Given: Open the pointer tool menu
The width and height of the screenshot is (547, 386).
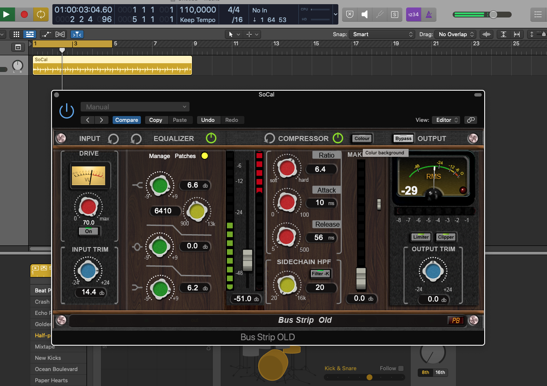Looking at the screenshot, I should [x=234, y=35].
